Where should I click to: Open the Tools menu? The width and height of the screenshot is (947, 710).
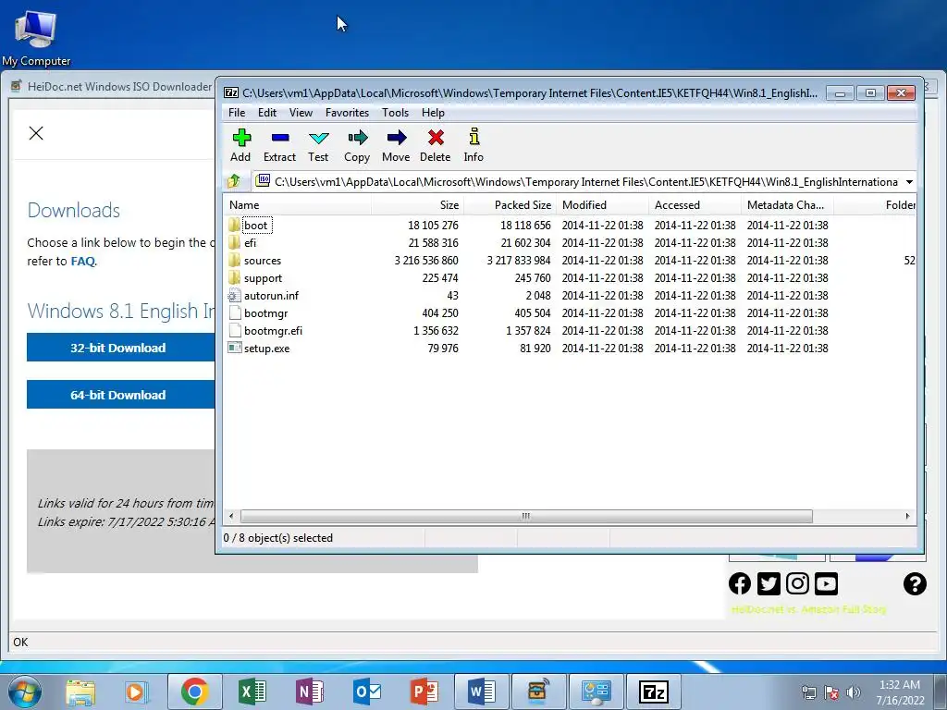point(395,112)
